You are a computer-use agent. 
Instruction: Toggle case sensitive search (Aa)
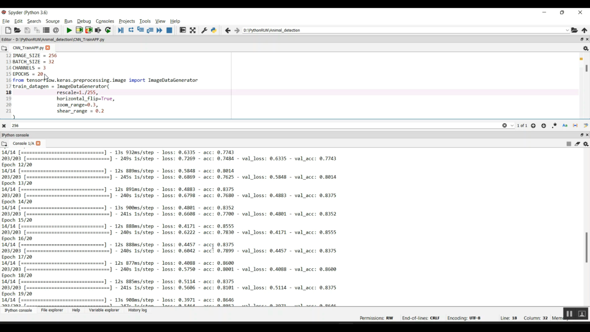tap(565, 126)
